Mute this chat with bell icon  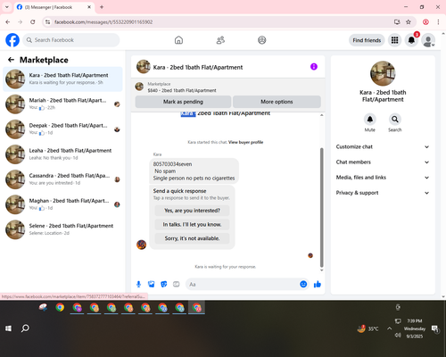click(x=370, y=120)
